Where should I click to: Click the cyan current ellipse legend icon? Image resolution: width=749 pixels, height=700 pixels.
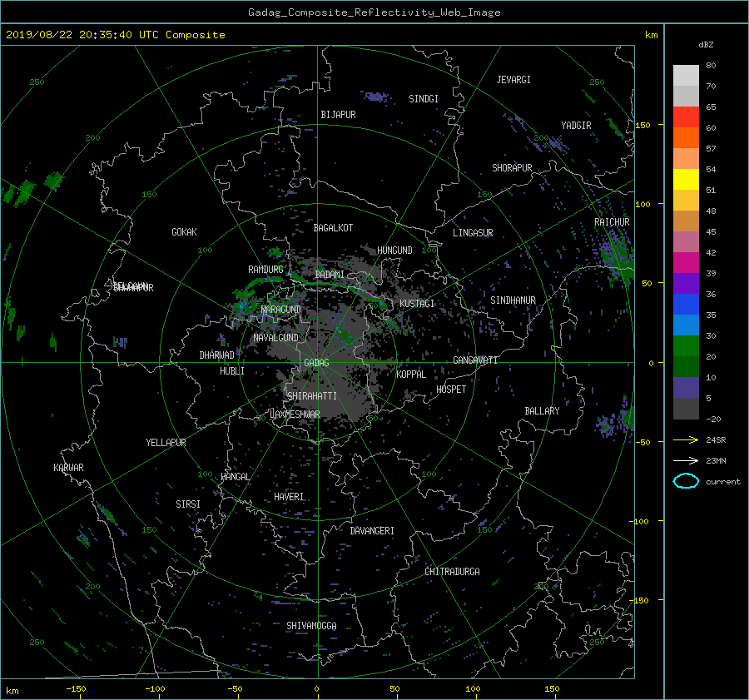tap(686, 481)
